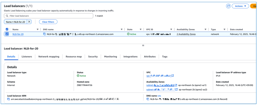258x106 pixels.
Task: Open the Integrations tab
Action: [x=130, y=57]
